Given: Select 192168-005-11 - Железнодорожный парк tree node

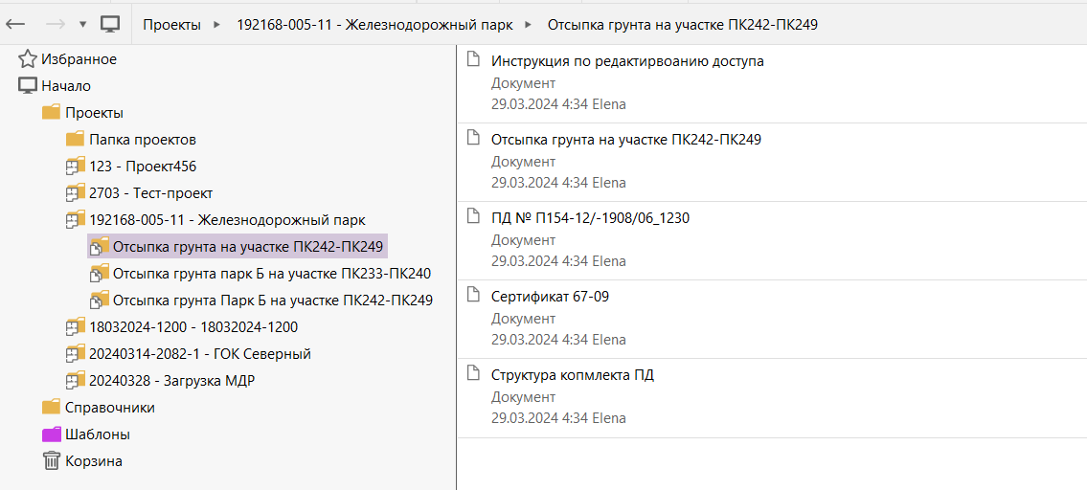Looking at the screenshot, I should coord(227,220).
